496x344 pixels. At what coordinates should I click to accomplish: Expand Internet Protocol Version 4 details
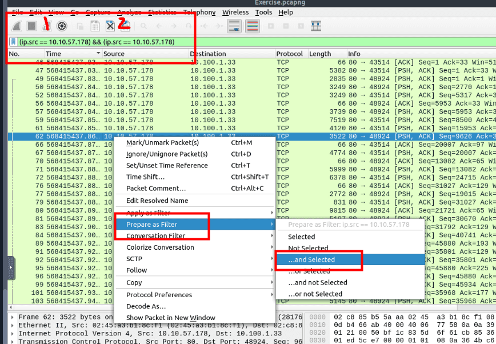13,334
